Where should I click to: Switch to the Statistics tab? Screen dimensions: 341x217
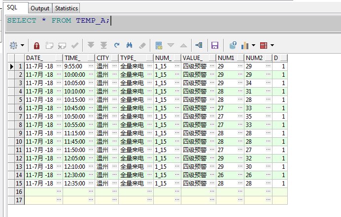pos(66,8)
